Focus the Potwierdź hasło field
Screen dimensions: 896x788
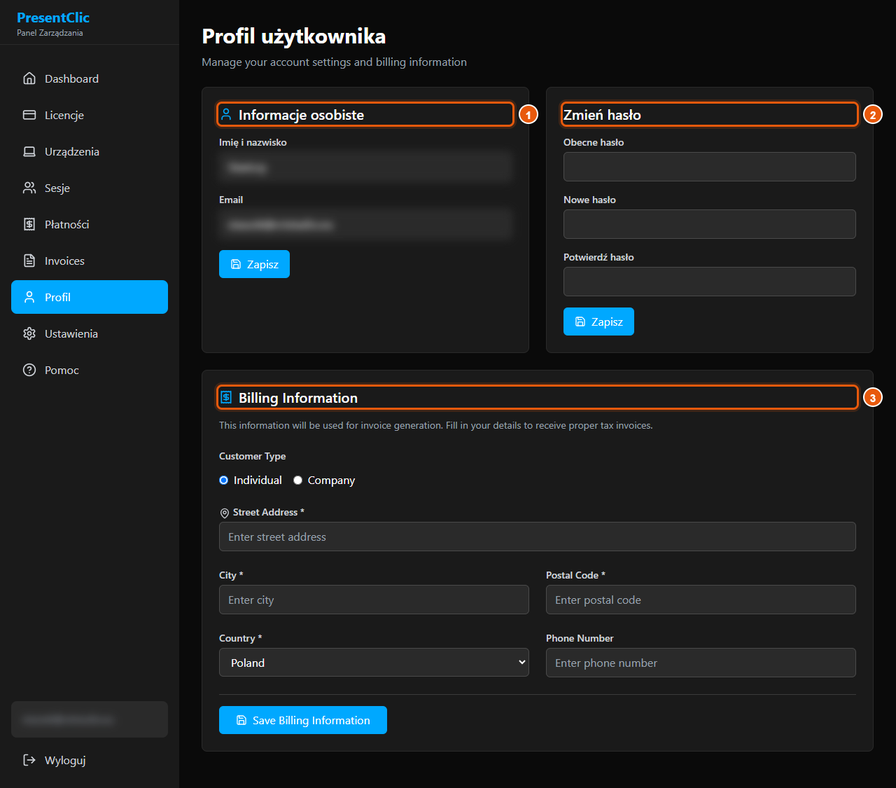(710, 282)
